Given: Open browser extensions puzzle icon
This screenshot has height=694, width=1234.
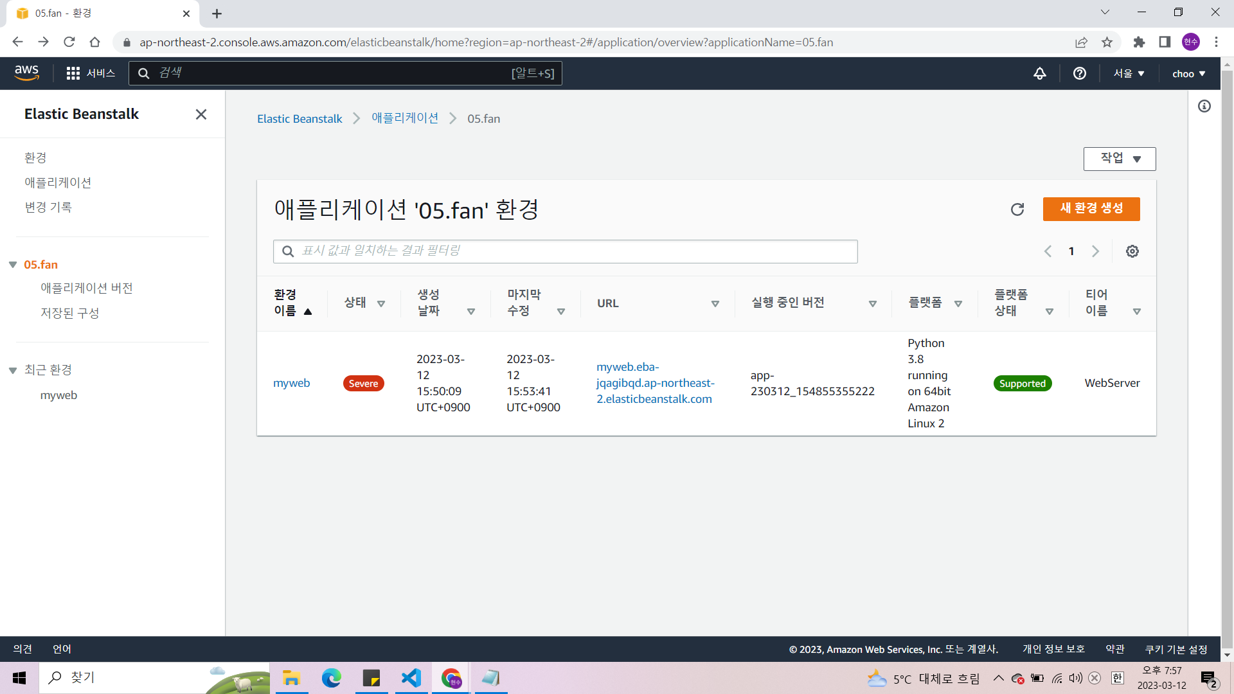Looking at the screenshot, I should pos(1139,42).
